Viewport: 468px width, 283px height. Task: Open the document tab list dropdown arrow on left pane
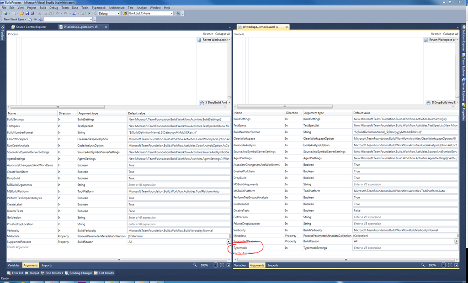point(230,27)
